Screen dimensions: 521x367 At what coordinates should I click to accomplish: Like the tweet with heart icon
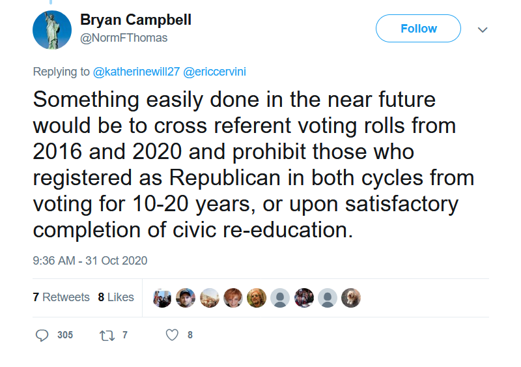tap(172, 335)
